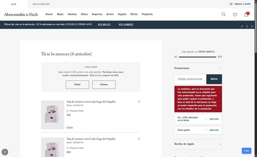The width and height of the screenshot is (257, 157).
Task: Open the Propósito menu
Action: pyautogui.click(x=147, y=14)
